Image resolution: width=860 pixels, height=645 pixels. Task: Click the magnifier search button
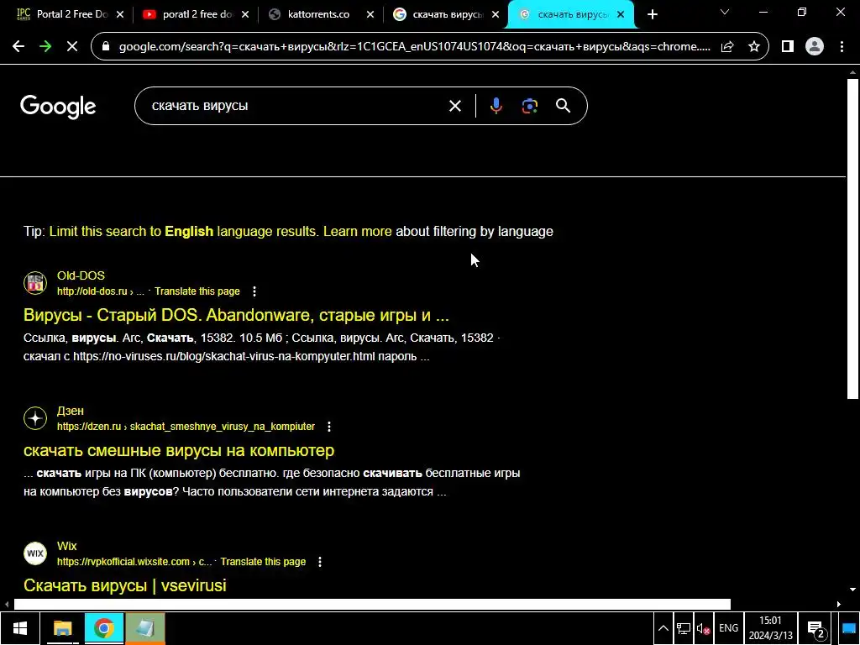564,106
